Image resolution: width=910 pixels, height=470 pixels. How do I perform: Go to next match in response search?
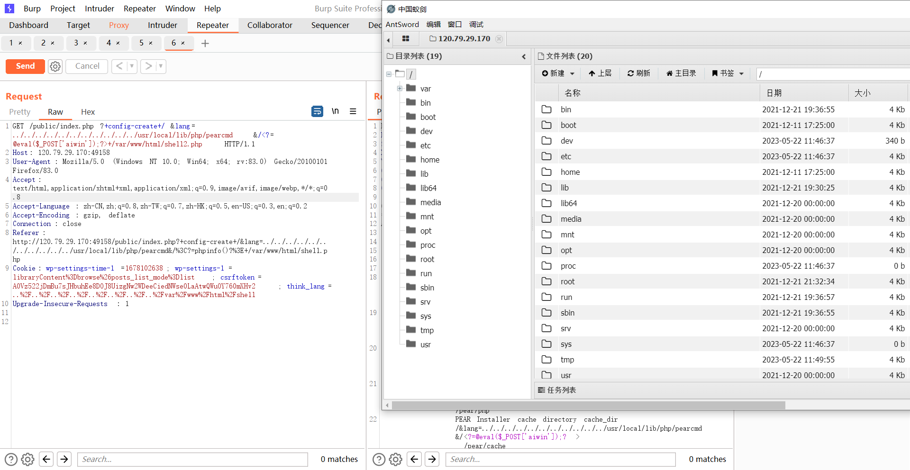point(432,459)
